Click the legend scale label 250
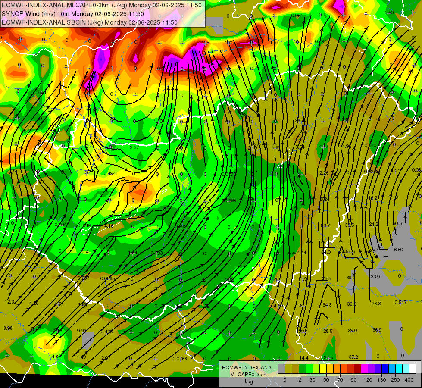The image size is (422, 388). (395, 380)
